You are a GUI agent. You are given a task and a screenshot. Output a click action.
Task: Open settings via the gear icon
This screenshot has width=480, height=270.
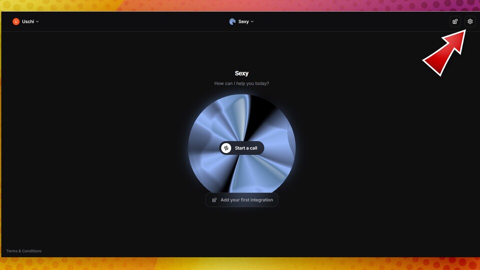(x=469, y=21)
